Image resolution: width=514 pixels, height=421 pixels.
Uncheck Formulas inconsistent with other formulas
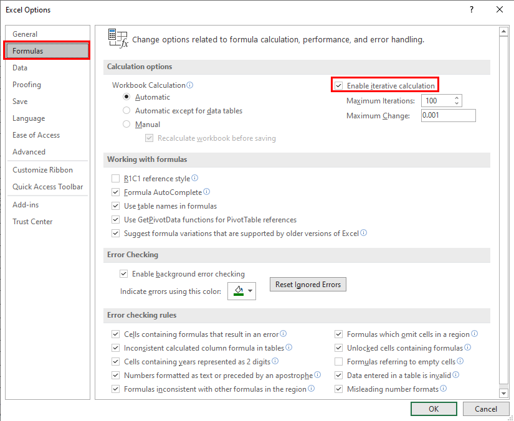[116, 389]
